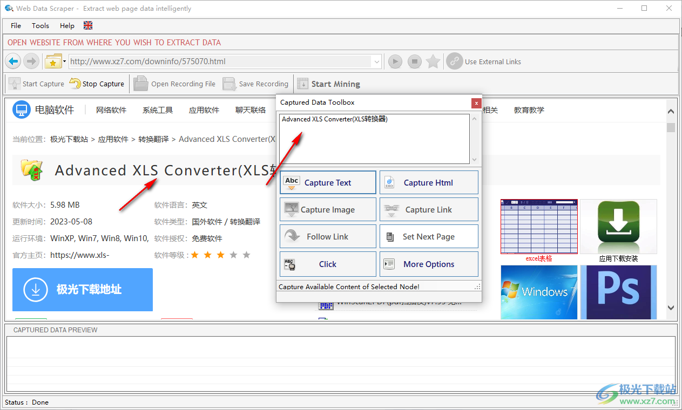Open More Options in the toolbox

[x=429, y=264]
